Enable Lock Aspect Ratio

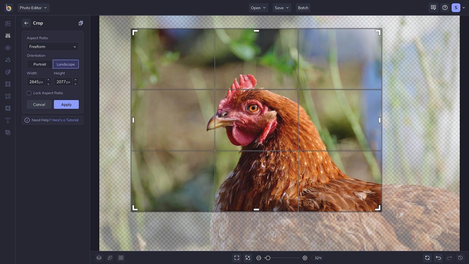[x=29, y=93]
